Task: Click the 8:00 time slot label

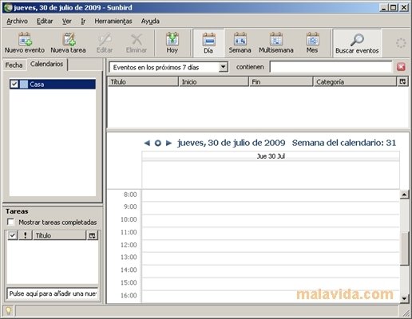Action: (x=130, y=195)
